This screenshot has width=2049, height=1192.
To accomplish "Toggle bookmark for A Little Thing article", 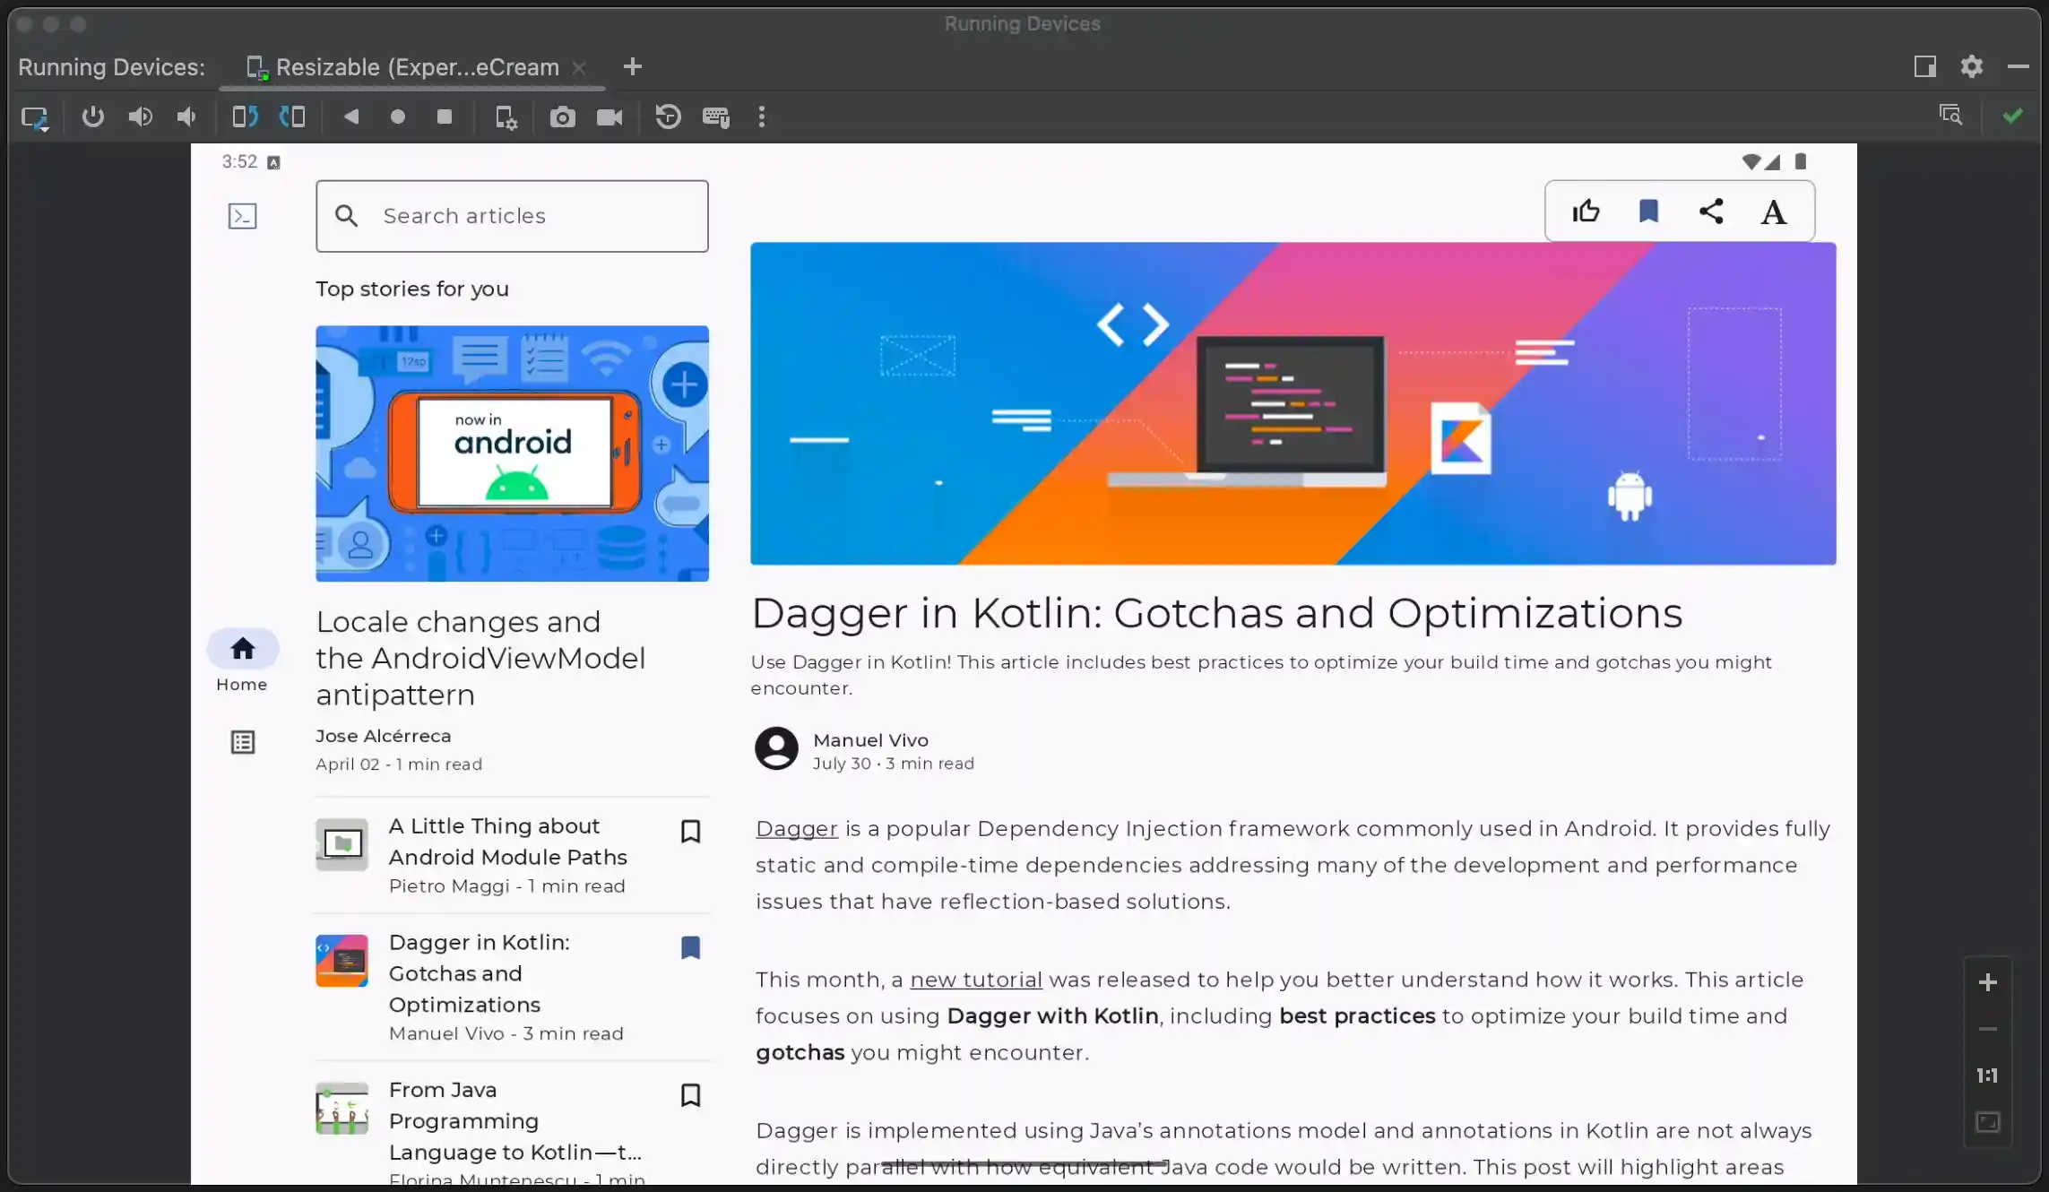I will (690, 832).
